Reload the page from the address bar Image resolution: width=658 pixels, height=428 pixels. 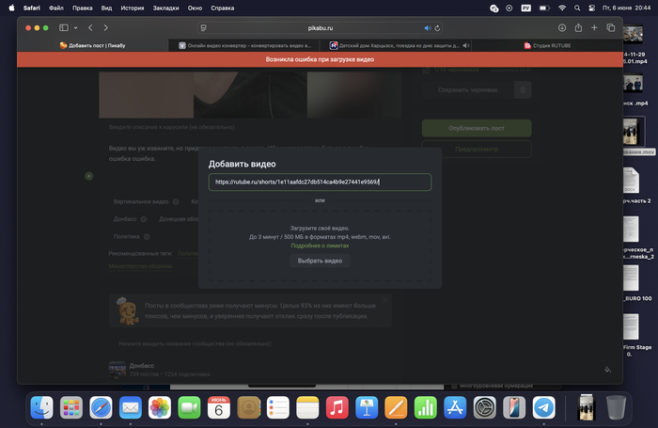point(439,28)
